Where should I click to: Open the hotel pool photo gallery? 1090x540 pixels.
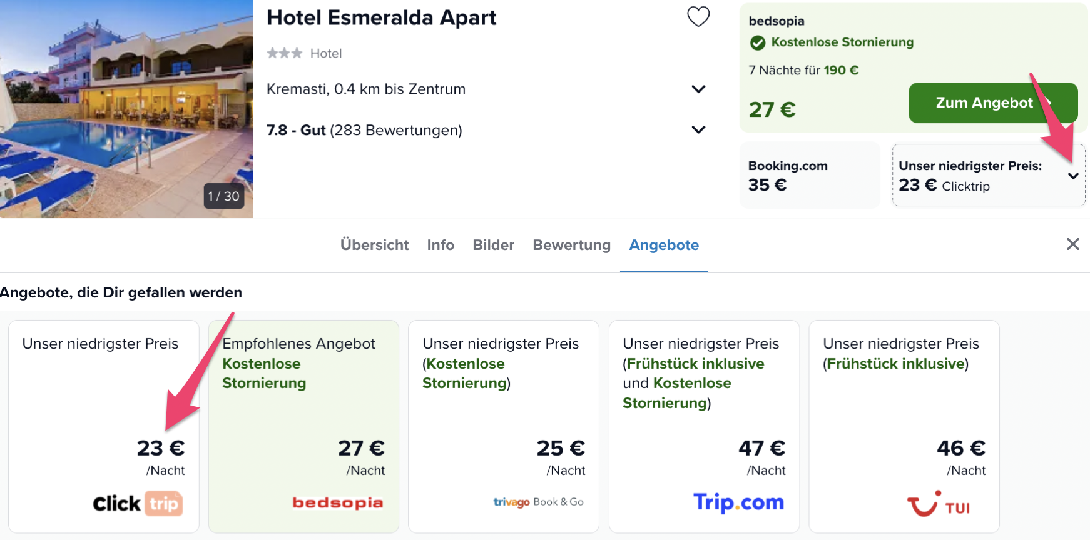126,109
